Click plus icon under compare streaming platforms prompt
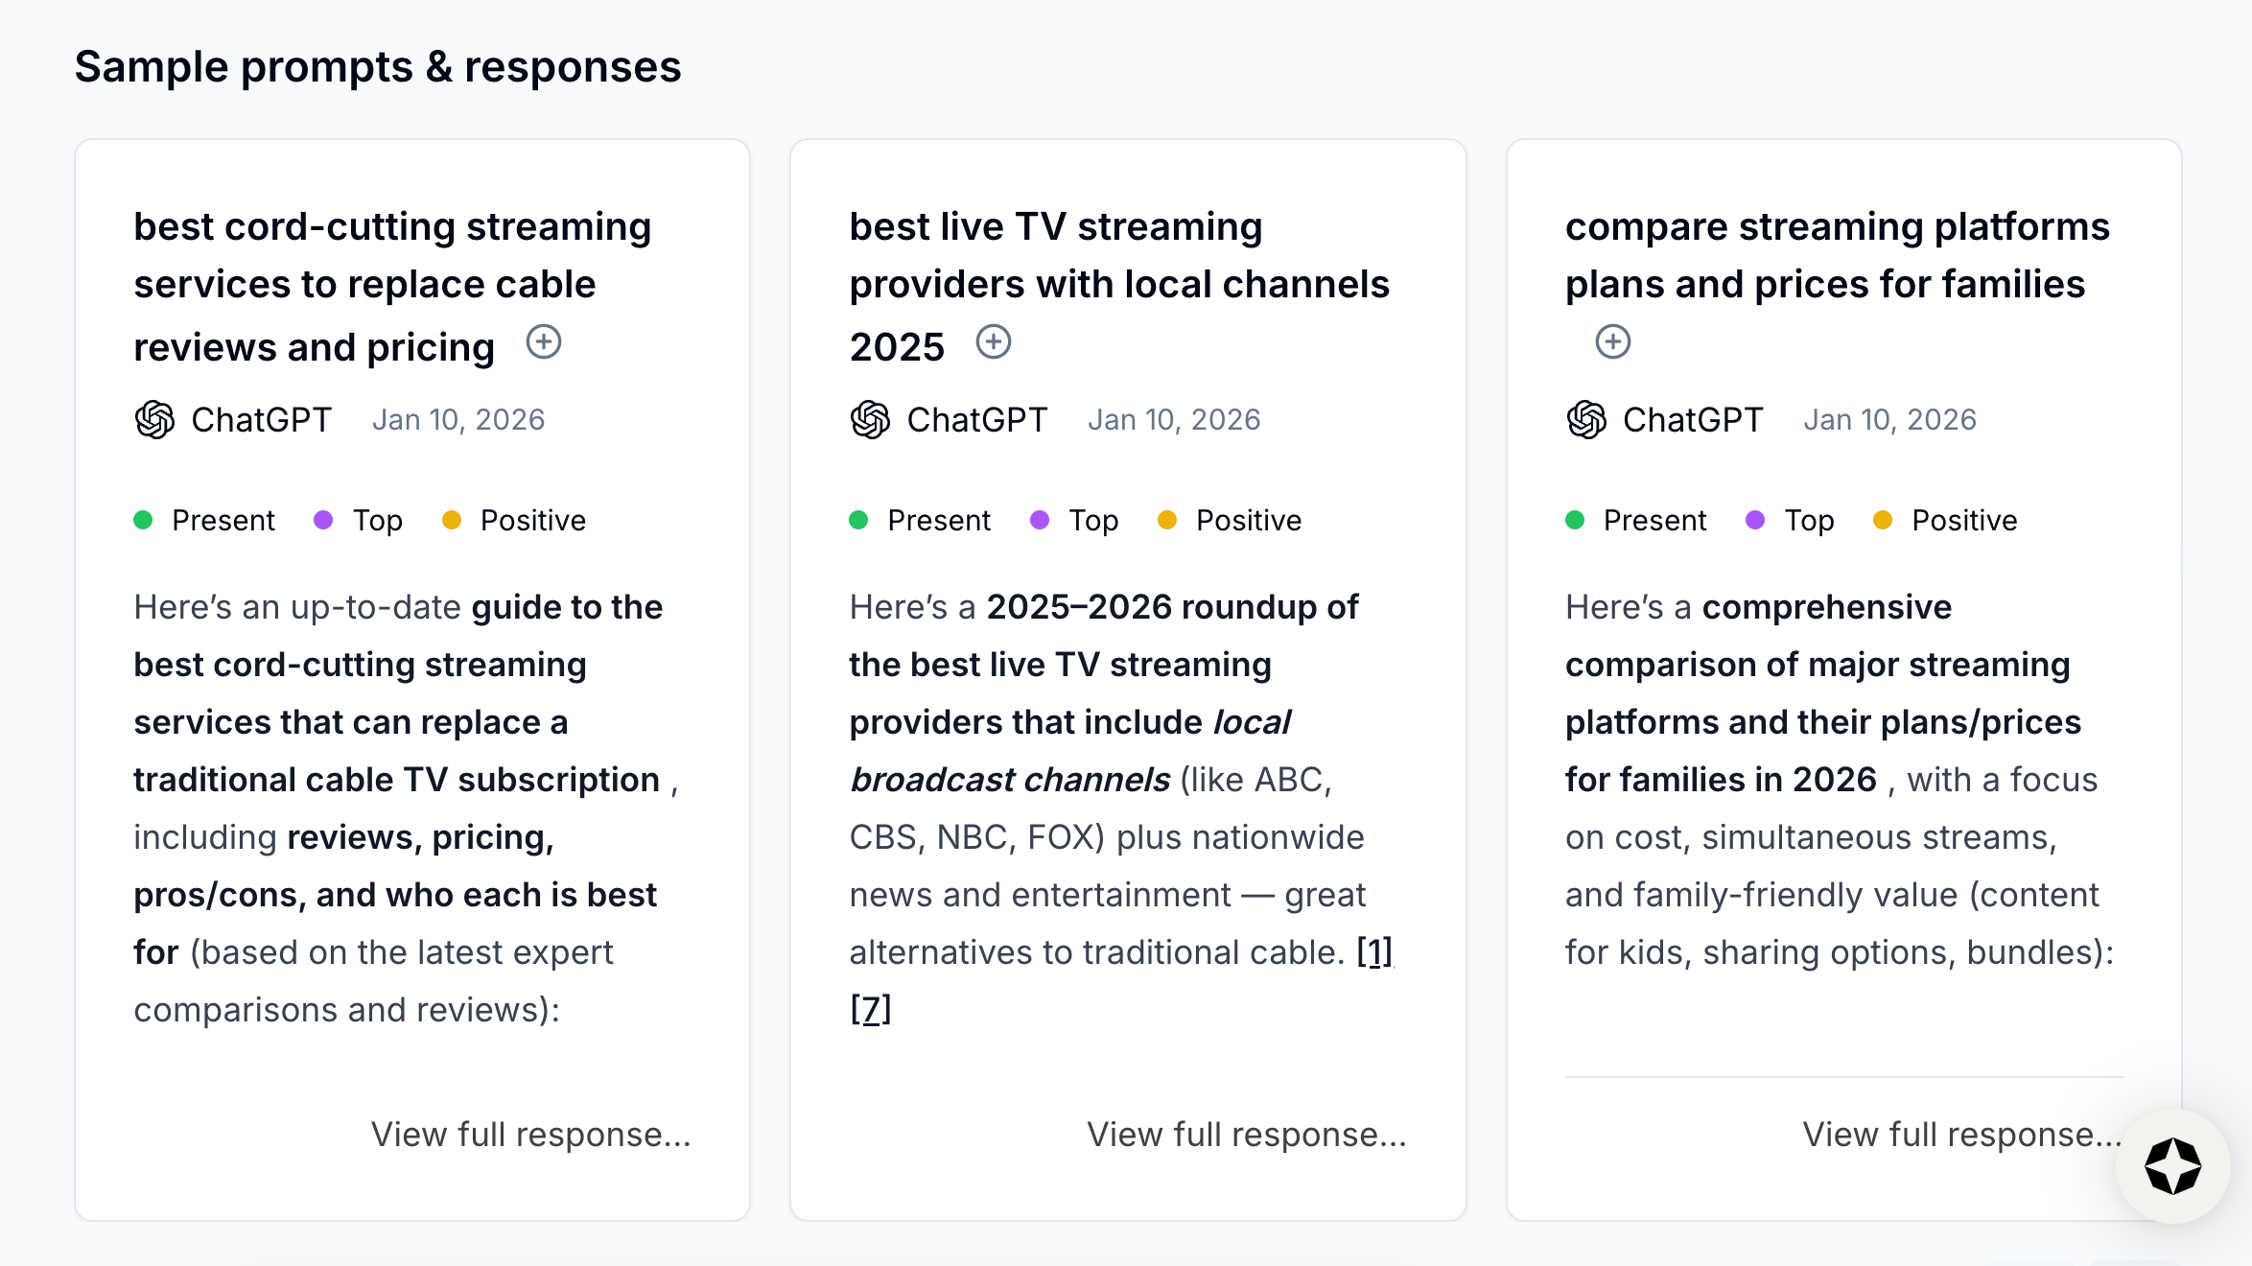The width and height of the screenshot is (2252, 1266). pos(1613,342)
